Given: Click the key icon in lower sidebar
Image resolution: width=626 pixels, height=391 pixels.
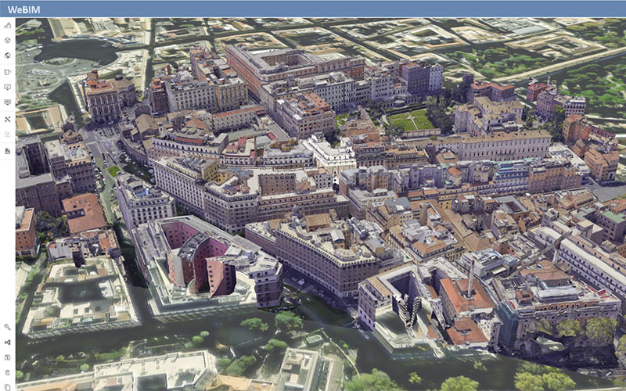Looking at the screenshot, I should [x=7, y=327].
